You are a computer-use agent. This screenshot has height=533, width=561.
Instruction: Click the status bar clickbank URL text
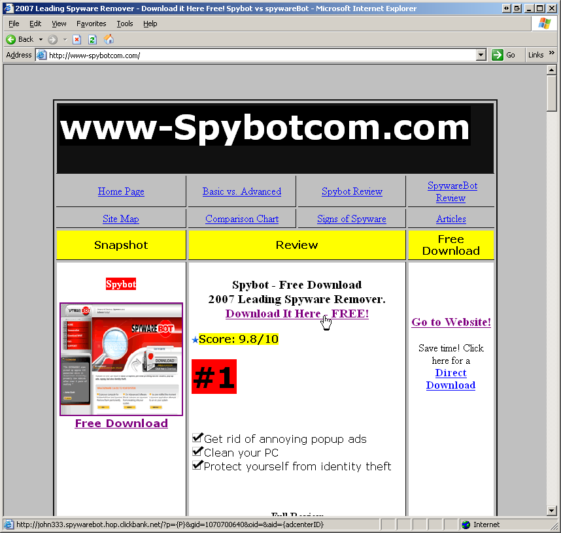click(170, 525)
